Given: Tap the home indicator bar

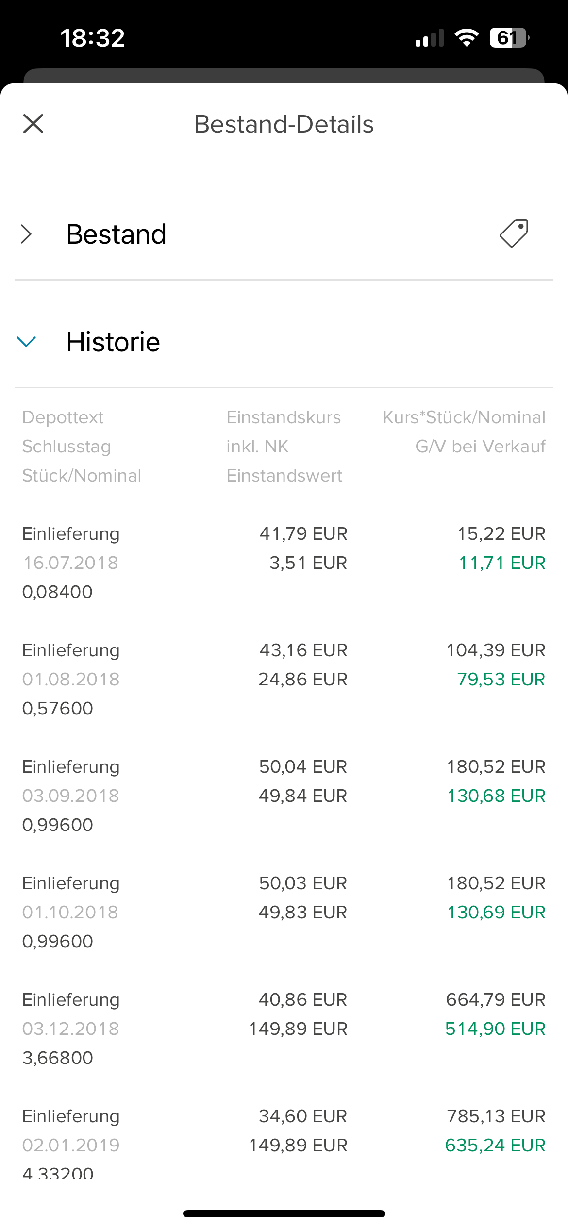Looking at the screenshot, I should [x=284, y=1213].
